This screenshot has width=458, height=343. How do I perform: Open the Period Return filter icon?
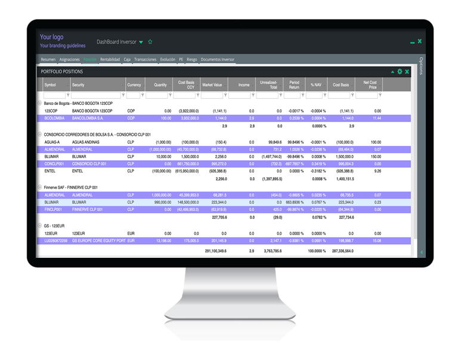303,95
